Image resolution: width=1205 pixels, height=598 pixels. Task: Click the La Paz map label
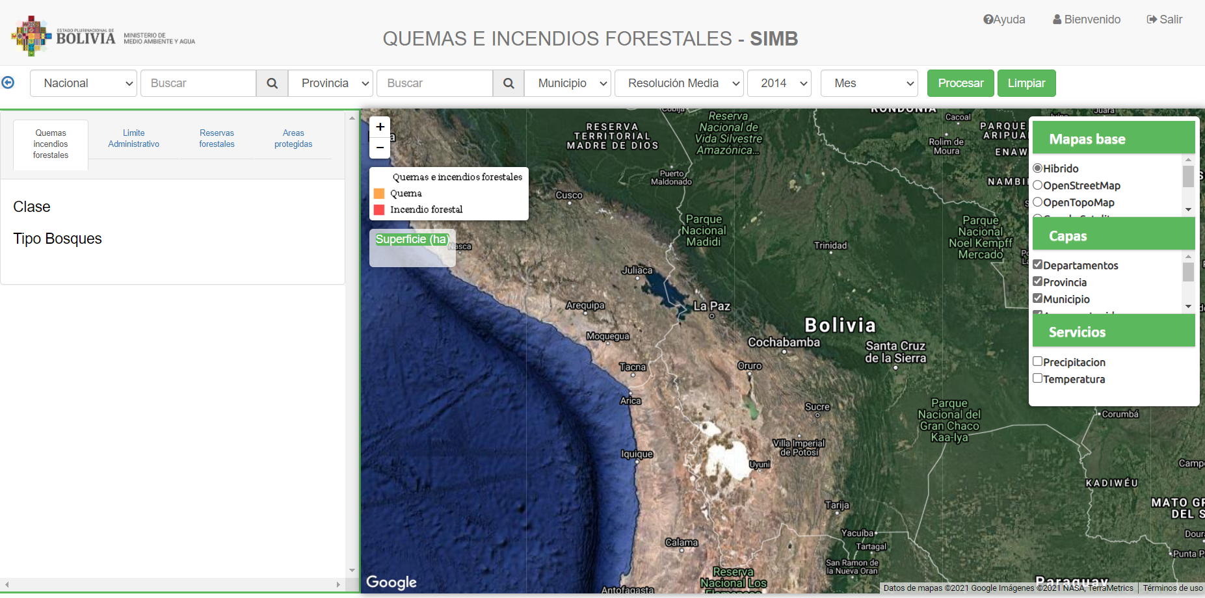pos(712,306)
